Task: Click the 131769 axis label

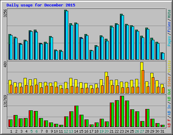Action: 5,101
